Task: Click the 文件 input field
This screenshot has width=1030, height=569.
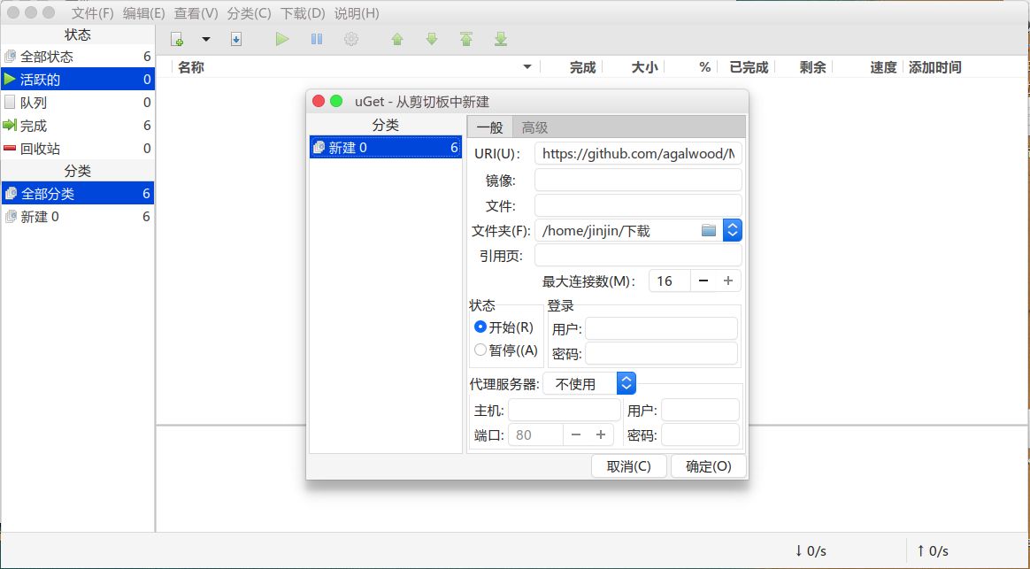Action: 638,205
